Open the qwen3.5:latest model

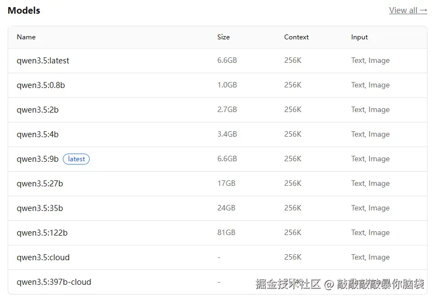coord(43,61)
